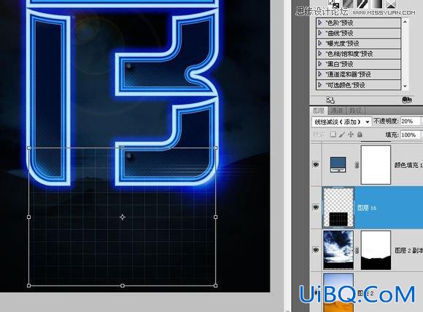The image size is (423, 312).
Task: Expand the "通道混和器" 预设 presets
Action: (x=320, y=74)
